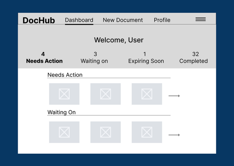Open second thumbnail in Waiting On row
Viewport: 234px width, 166px height.
coord(106,132)
